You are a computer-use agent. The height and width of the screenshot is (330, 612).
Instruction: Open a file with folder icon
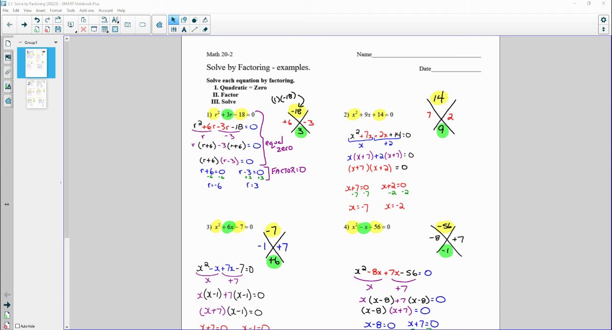click(x=58, y=20)
